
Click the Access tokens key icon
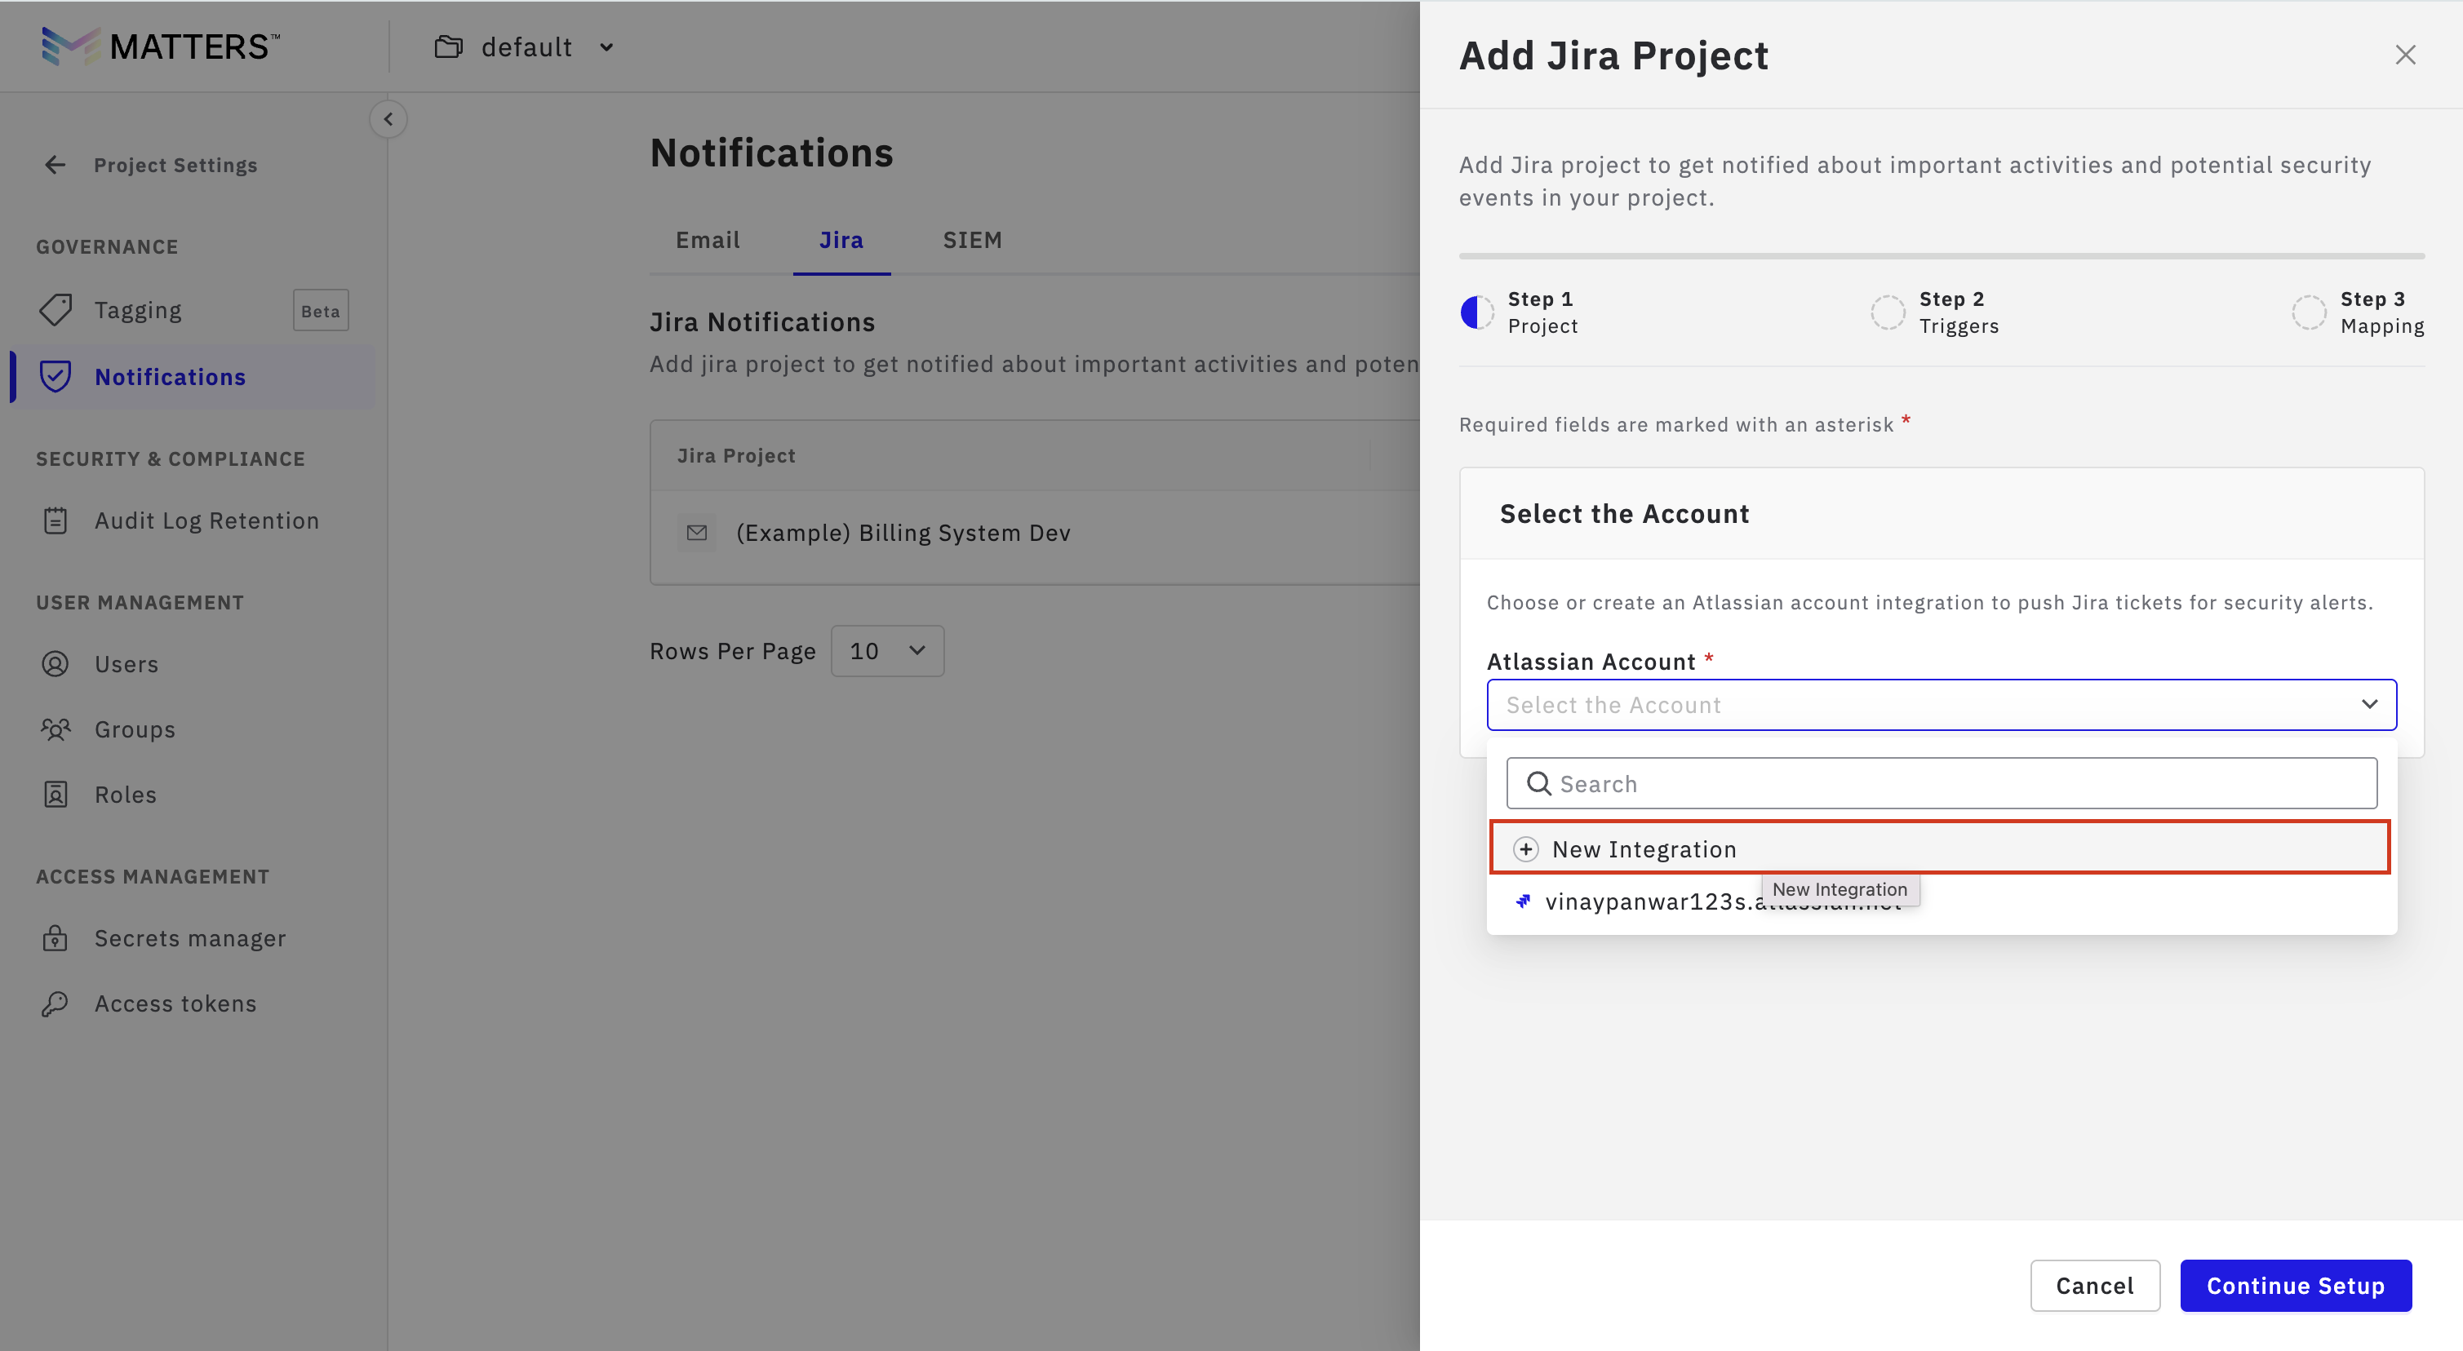pos(55,1003)
